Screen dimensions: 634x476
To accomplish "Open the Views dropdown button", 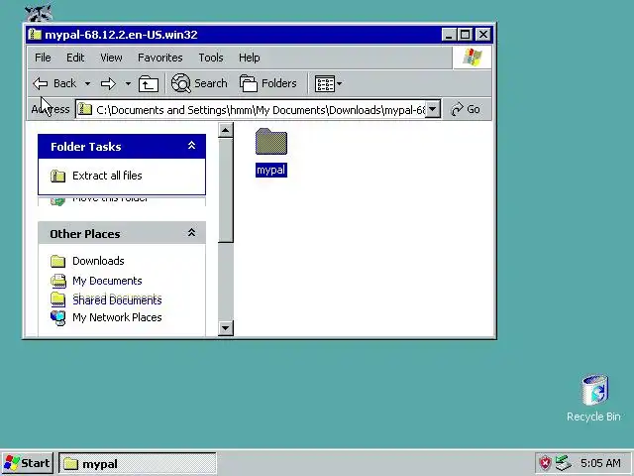I will (x=328, y=83).
